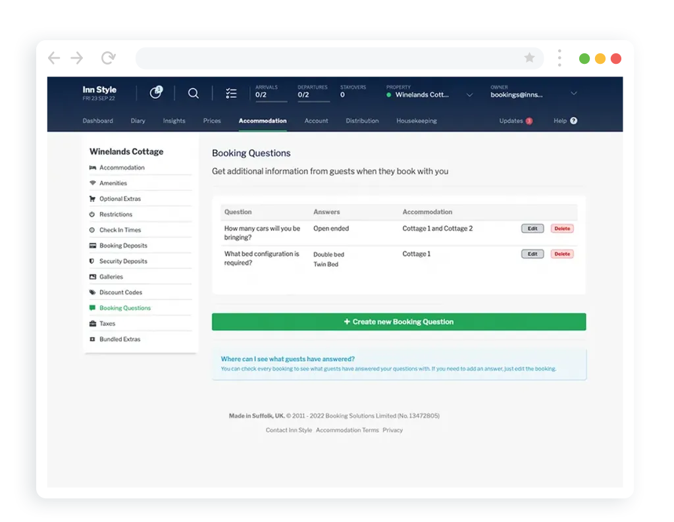Click Create new Booking Question button
Screen dimensions: 674x522
(x=398, y=322)
